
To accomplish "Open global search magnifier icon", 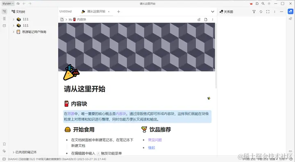I will [x=263, y=4].
